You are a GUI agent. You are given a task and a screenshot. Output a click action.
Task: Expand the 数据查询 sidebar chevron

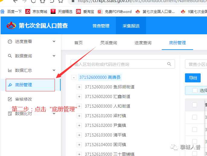tap(54, 56)
